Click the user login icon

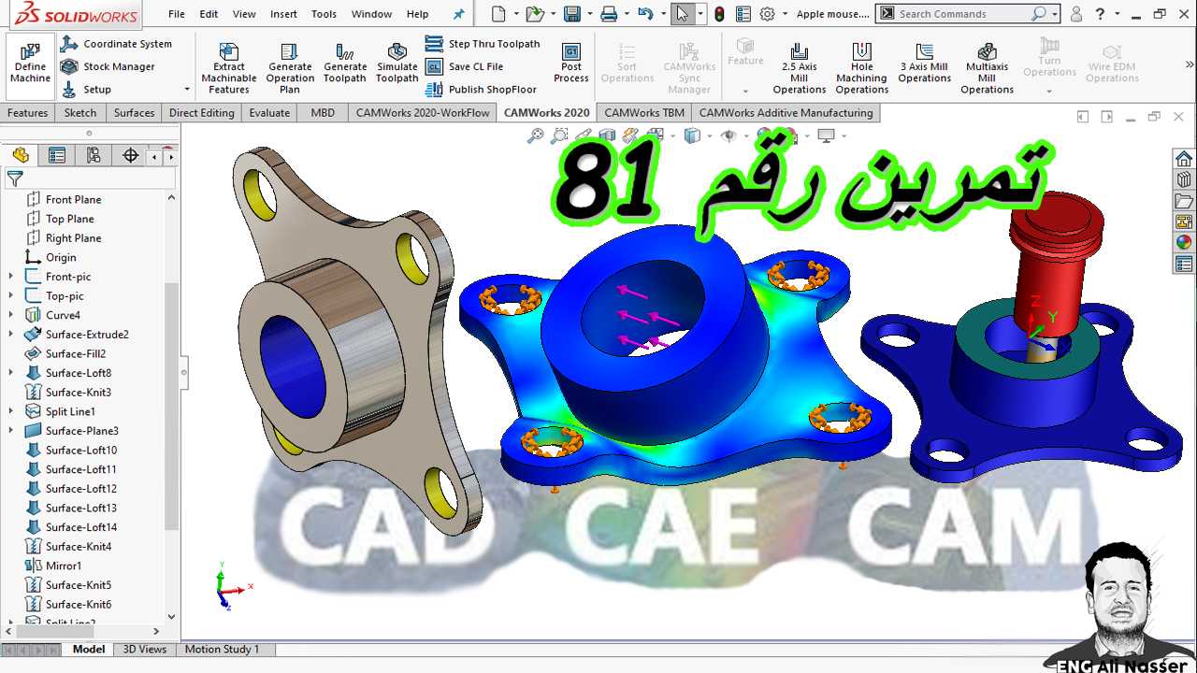click(x=1076, y=14)
